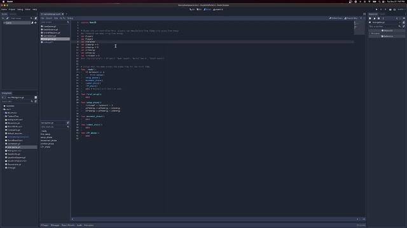Expand the Resource section in Inspector
This screenshot has height=228, width=407.
(x=387, y=34)
